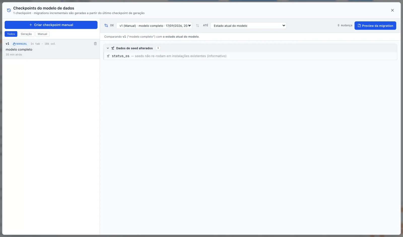Click the seed sprout icon in section header
The image size is (403, 237).
(113, 48)
